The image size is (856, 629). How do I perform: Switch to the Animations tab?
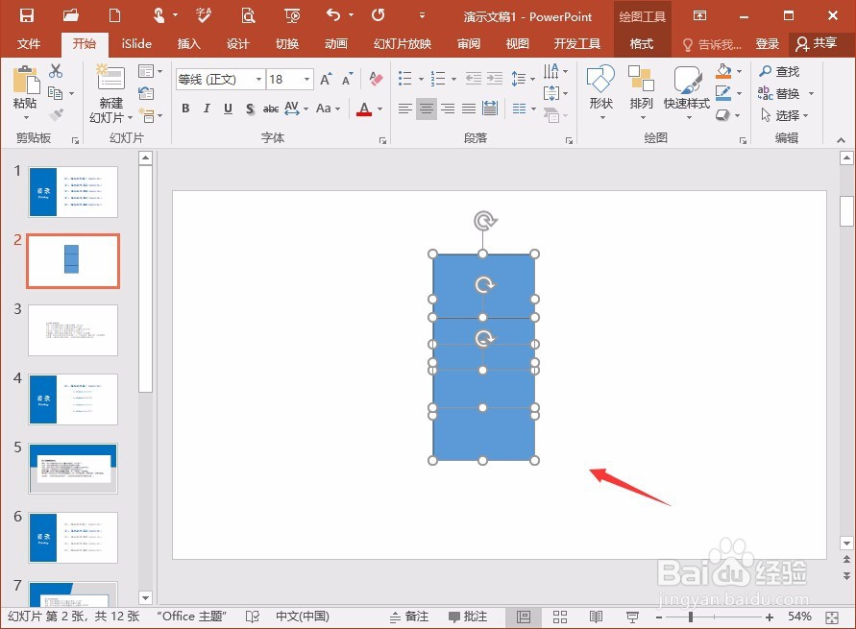click(x=335, y=43)
